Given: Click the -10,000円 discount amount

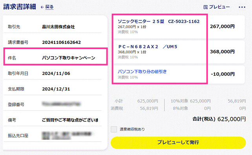Looking at the screenshot, I should click(223, 74).
